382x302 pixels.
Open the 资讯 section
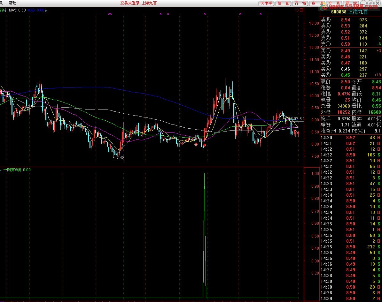point(317,3)
